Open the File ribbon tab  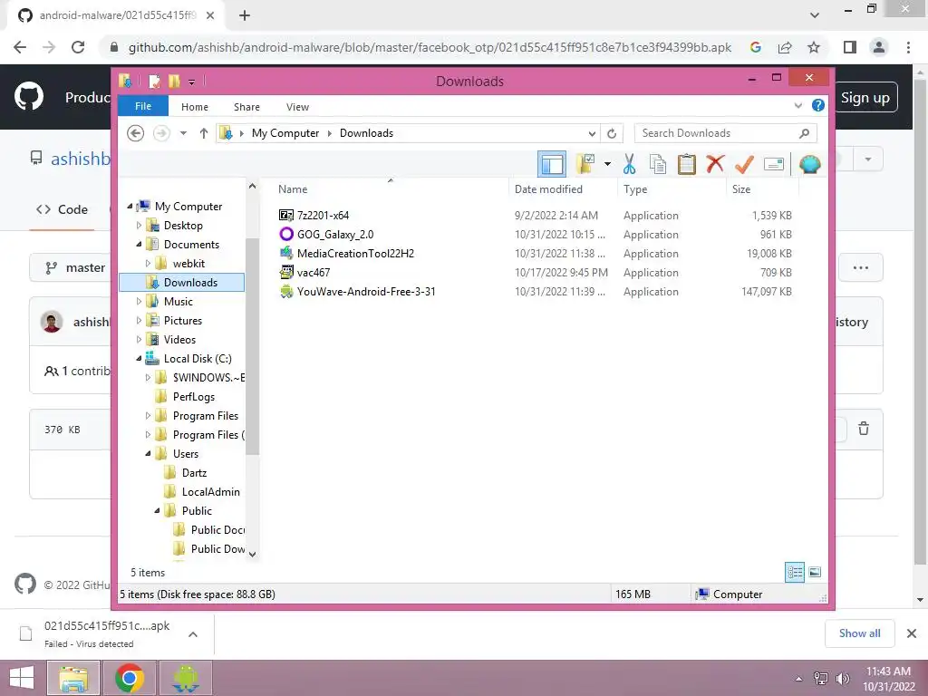tap(143, 106)
